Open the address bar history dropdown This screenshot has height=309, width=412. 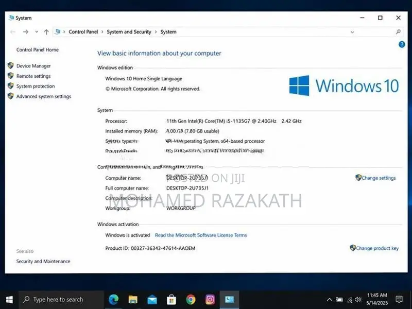tap(352, 32)
